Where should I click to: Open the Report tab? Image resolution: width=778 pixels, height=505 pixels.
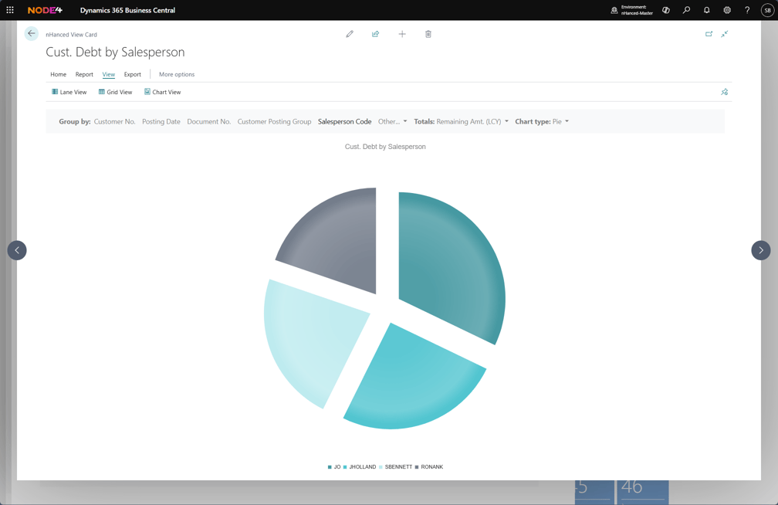point(84,74)
